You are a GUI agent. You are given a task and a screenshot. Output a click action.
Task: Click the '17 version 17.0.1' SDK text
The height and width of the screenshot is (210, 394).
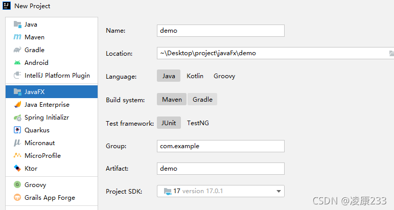pyautogui.click(x=198, y=191)
